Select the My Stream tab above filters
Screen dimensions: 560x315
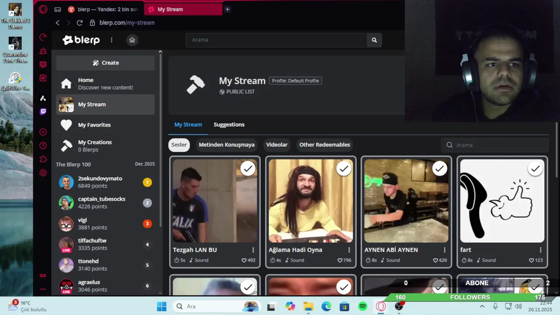tap(188, 125)
